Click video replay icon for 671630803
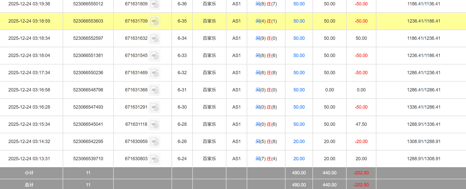The image size is (466, 189). pyautogui.click(x=155, y=159)
